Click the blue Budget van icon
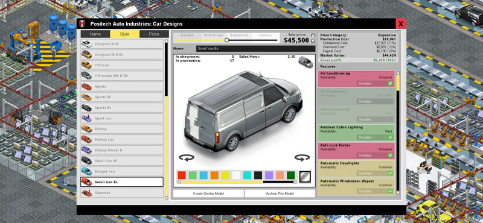 (x=86, y=171)
